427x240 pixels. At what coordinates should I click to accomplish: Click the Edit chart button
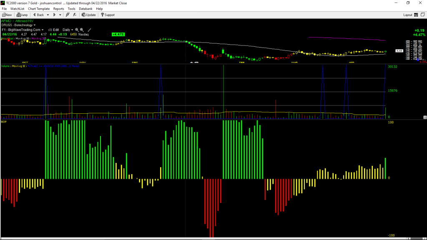(x=54, y=30)
